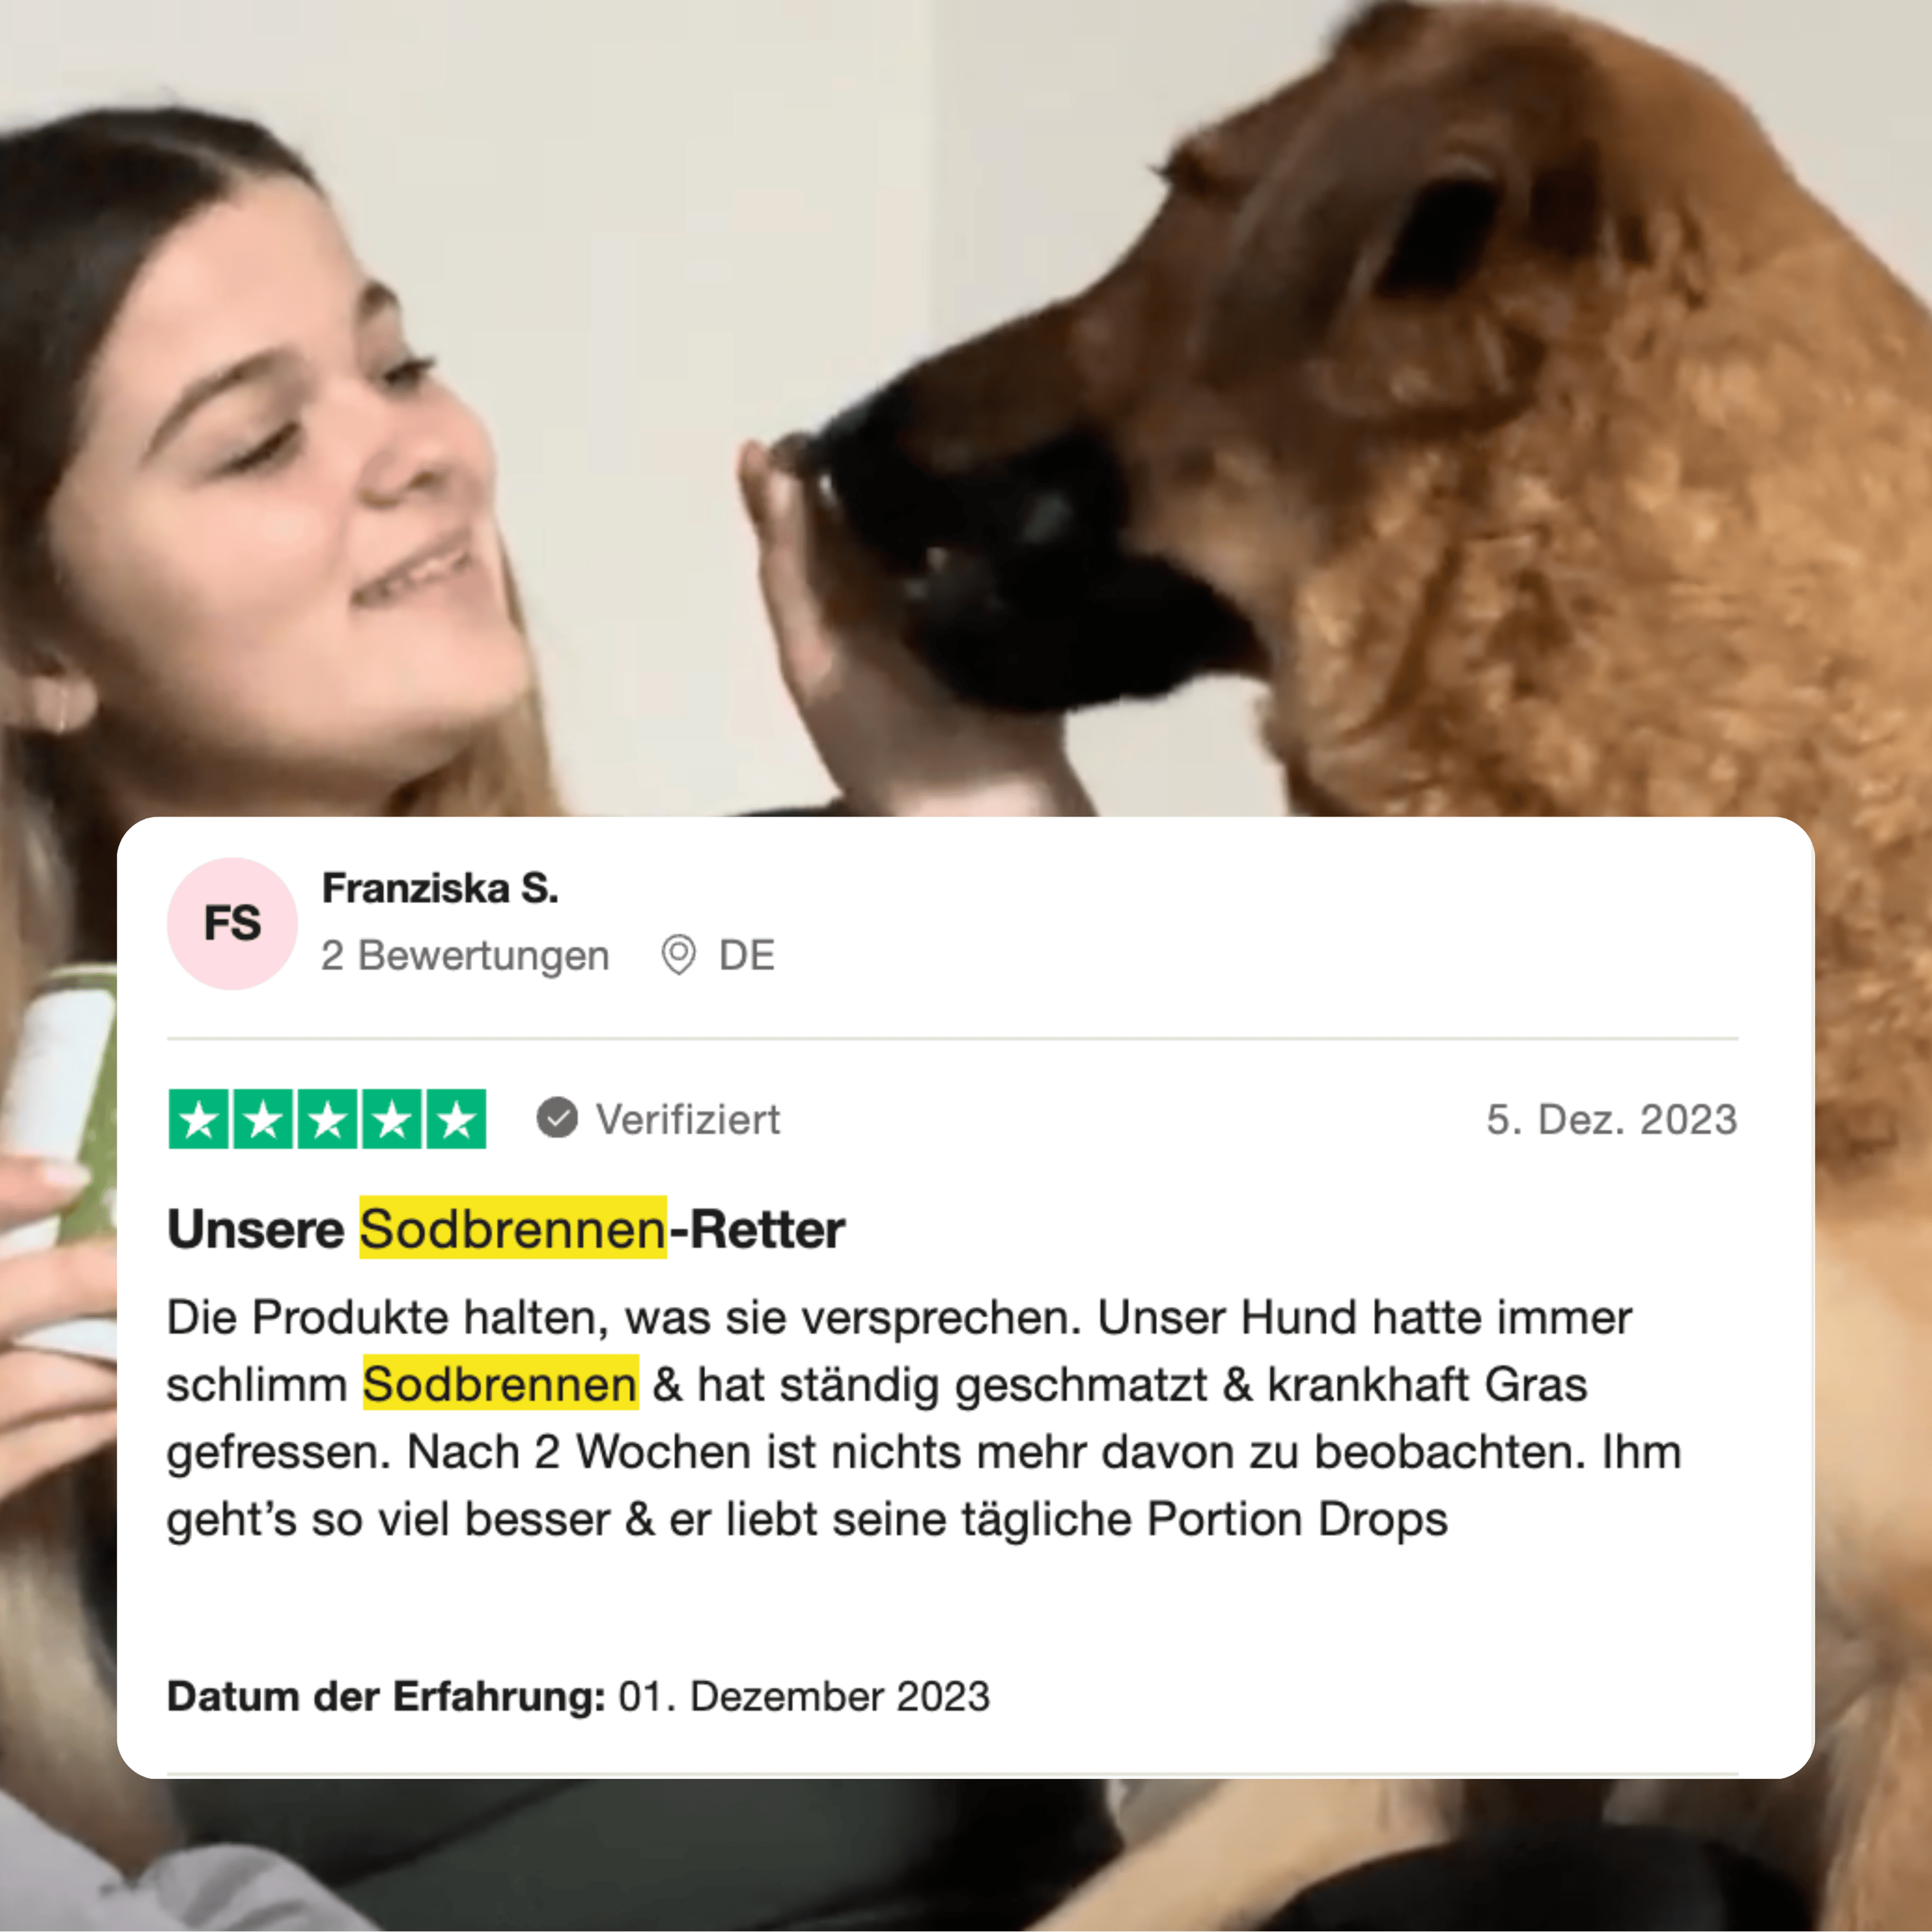
Task: Click the third green rating star
Action: point(328,1119)
